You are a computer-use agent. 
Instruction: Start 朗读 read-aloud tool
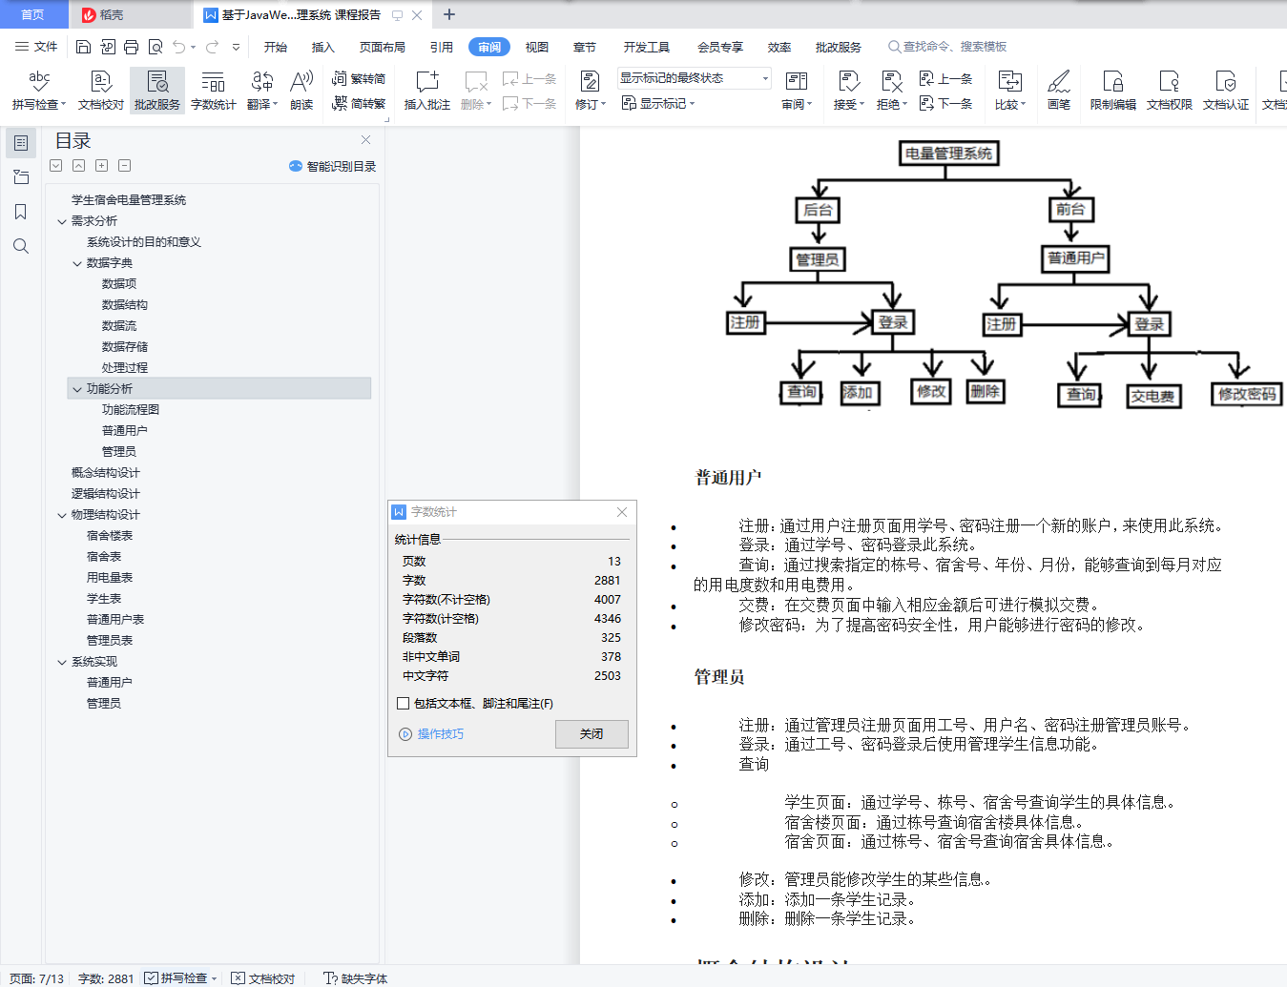[301, 91]
